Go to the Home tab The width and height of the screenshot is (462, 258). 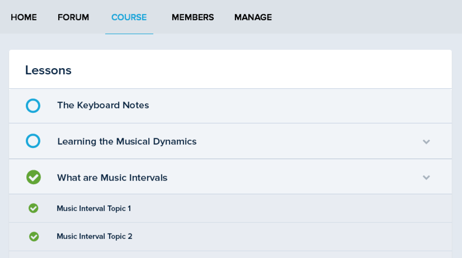pos(23,17)
